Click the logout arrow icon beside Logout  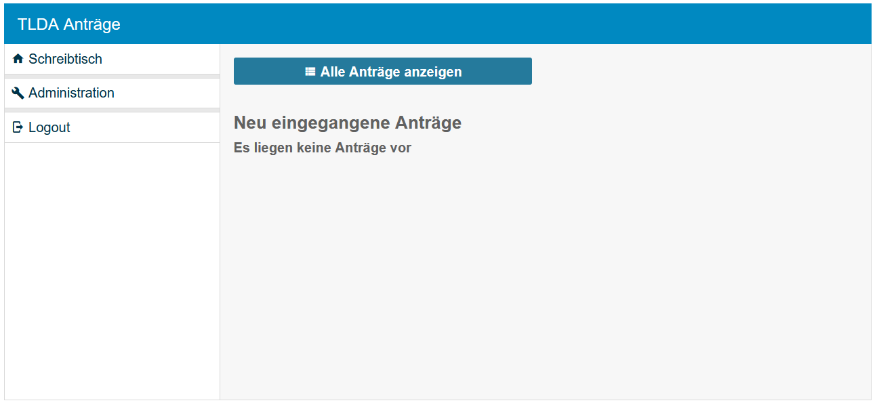tap(18, 127)
